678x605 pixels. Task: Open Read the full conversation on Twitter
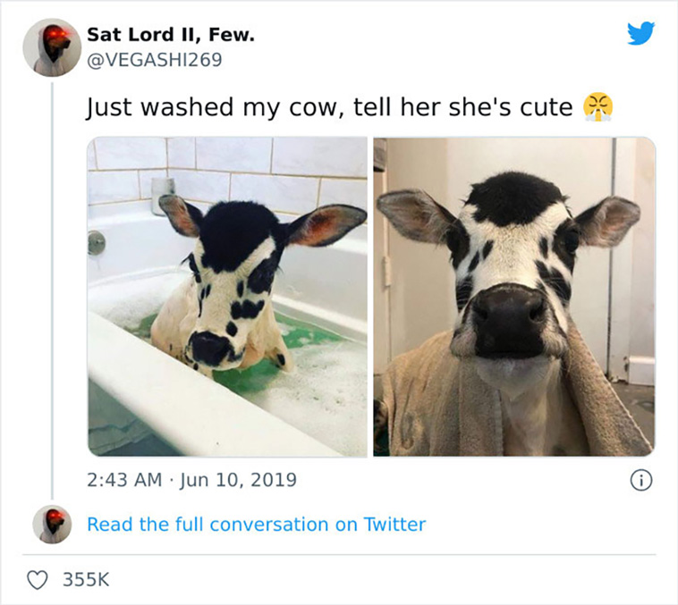(256, 525)
